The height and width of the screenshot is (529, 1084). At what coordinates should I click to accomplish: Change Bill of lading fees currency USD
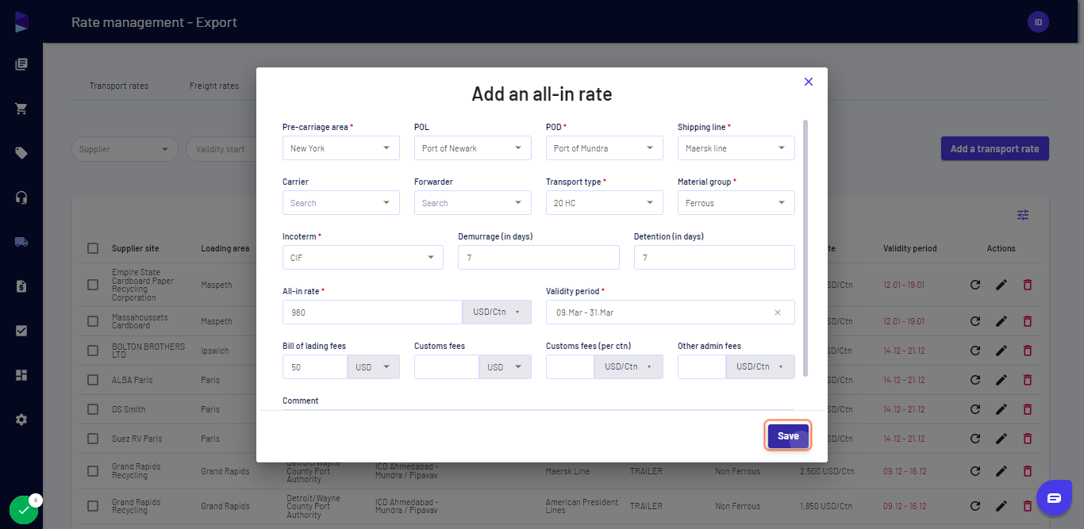coord(374,367)
